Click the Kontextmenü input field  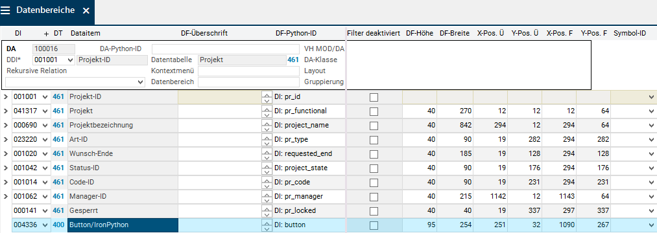point(248,71)
